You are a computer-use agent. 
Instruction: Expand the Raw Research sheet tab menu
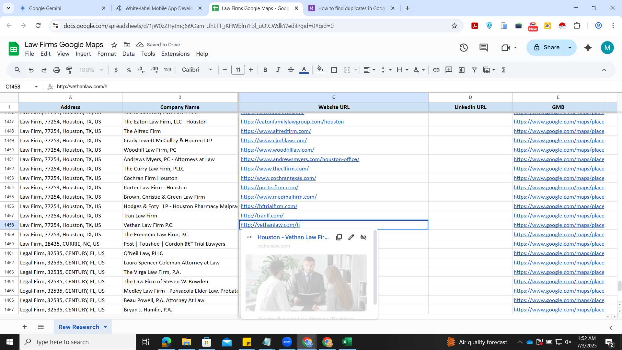click(105, 327)
